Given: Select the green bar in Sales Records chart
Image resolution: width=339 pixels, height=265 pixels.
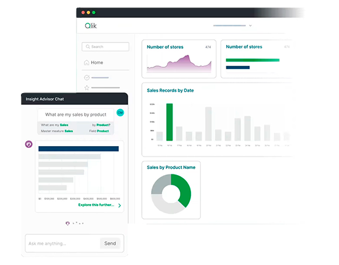Looking at the screenshot, I should [169, 122].
